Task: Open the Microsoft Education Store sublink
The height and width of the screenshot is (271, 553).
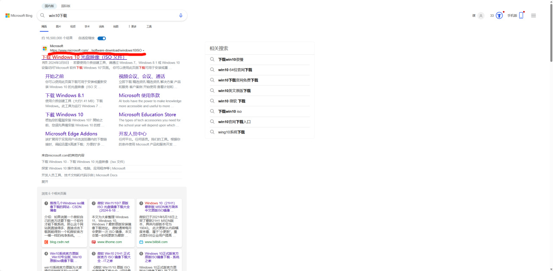Action: click(147, 115)
